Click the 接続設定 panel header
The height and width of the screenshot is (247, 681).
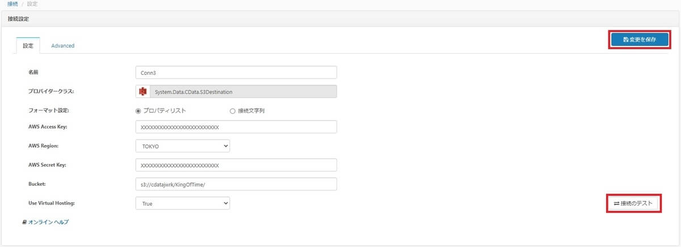19,19
